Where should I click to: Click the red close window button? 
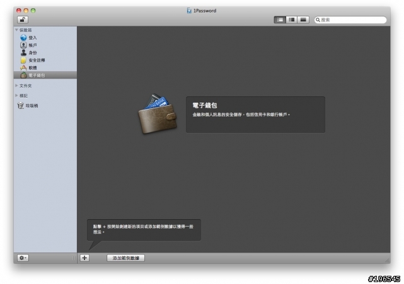click(19, 11)
